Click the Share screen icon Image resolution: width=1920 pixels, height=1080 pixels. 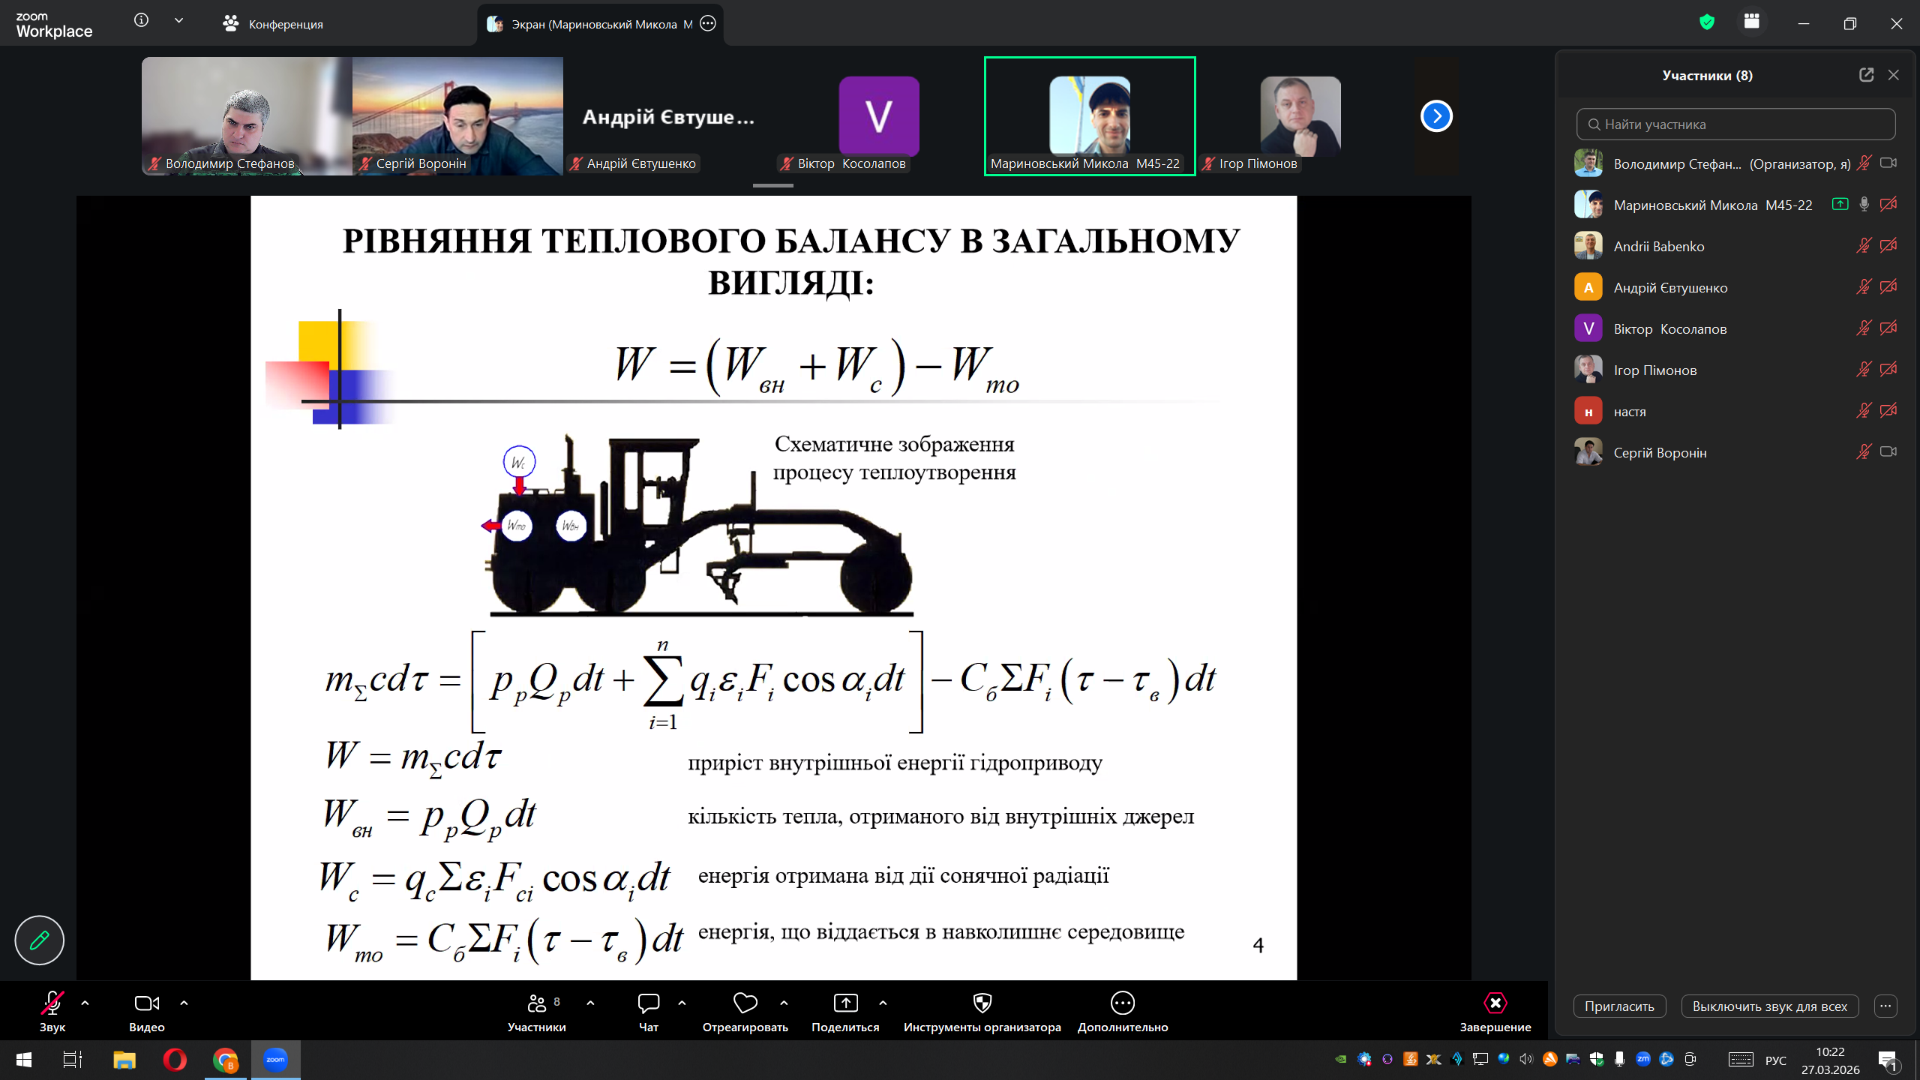pos(845,1003)
